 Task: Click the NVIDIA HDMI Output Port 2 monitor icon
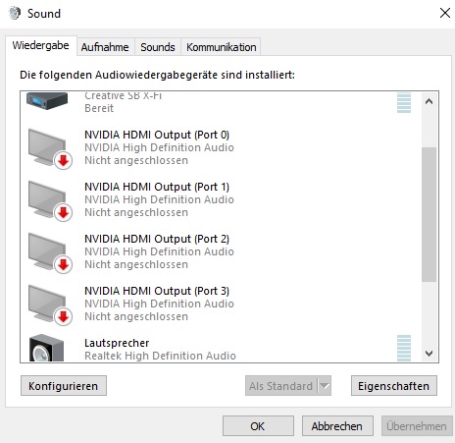click(50, 253)
